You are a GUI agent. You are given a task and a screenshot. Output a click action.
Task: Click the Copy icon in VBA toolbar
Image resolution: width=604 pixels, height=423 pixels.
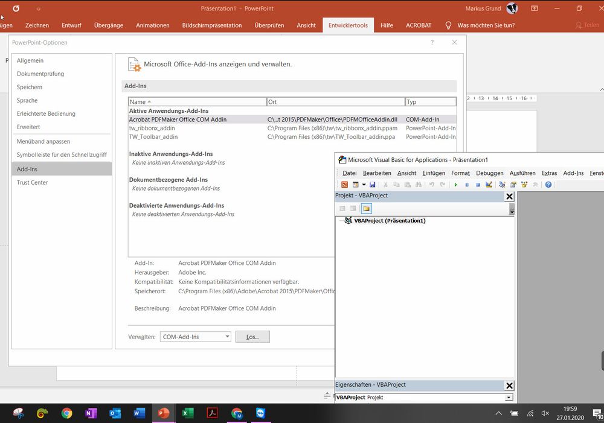[396, 185]
